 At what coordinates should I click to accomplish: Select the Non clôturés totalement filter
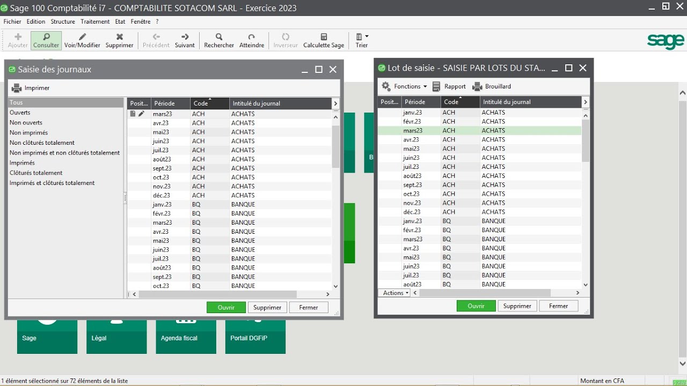click(42, 143)
